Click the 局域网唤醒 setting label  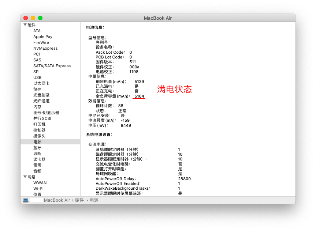coord(107,174)
